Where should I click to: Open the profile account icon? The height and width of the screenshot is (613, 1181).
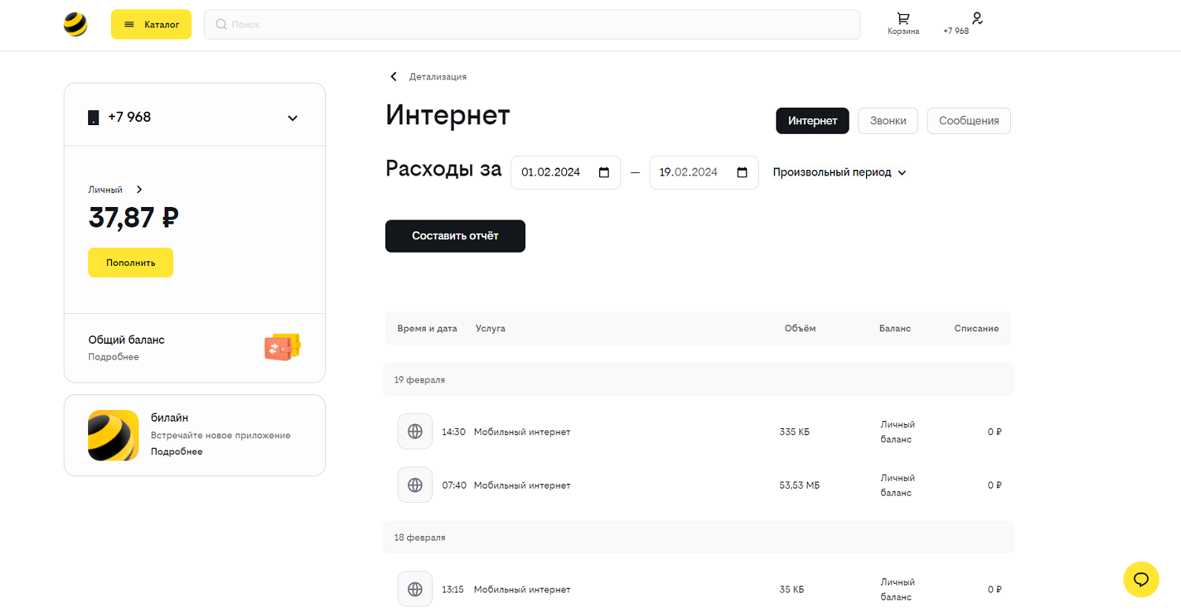point(977,17)
